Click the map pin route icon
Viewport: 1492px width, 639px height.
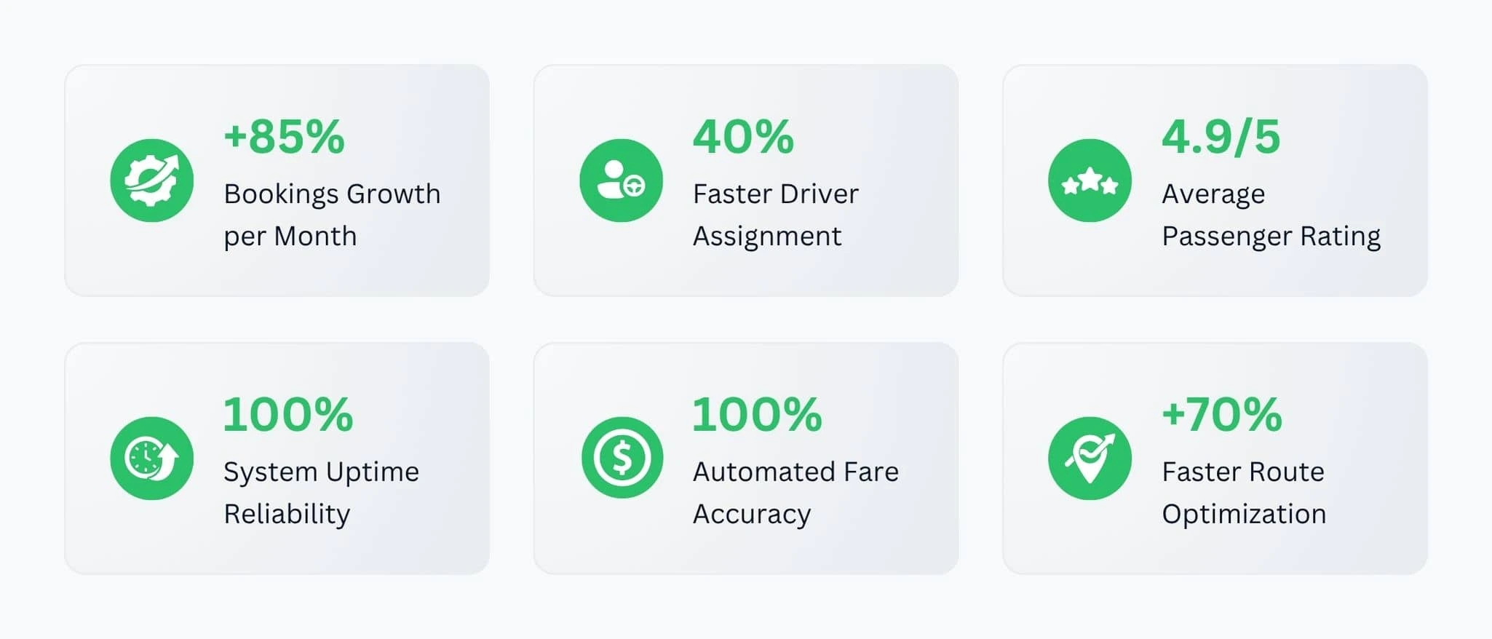point(1090,459)
